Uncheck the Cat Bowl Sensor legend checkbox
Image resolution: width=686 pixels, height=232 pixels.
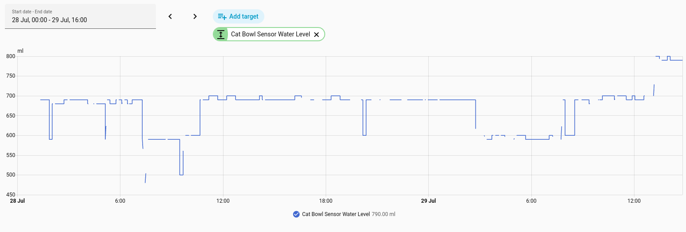click(296, 214)
